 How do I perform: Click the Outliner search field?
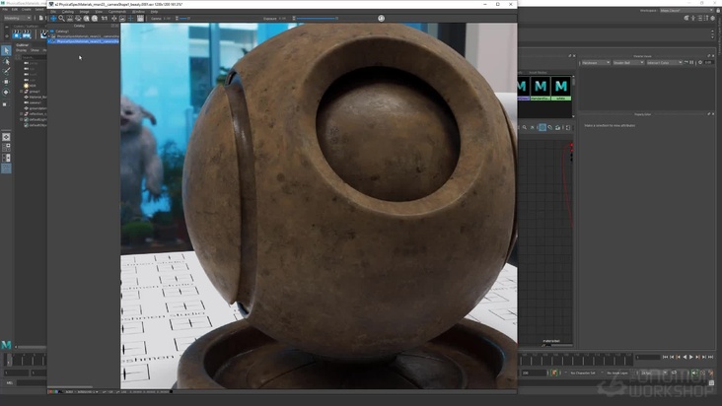pyautogui.click(x=35, y=57)
